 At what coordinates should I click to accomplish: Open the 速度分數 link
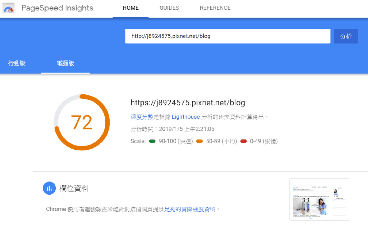coord(142,117)
